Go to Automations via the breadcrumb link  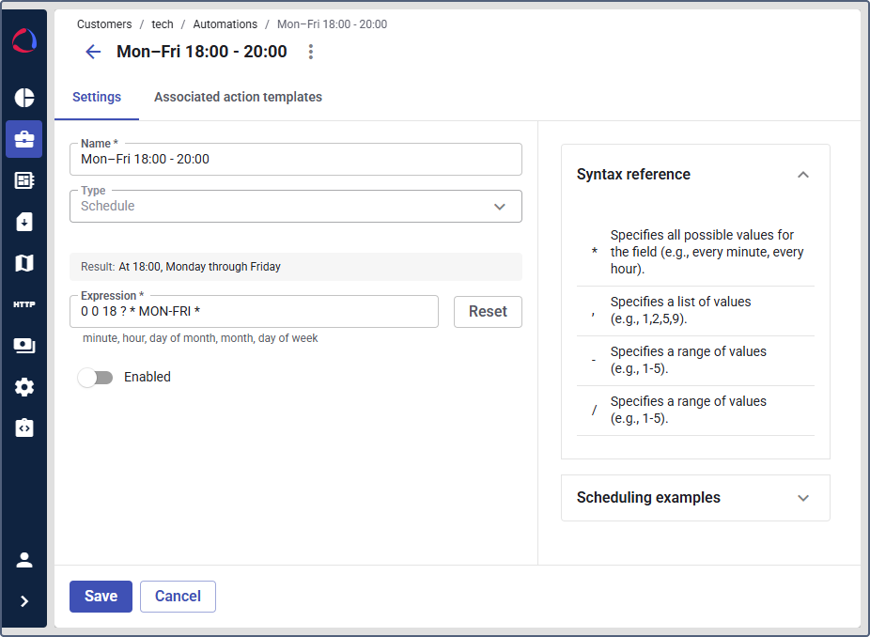225,23
